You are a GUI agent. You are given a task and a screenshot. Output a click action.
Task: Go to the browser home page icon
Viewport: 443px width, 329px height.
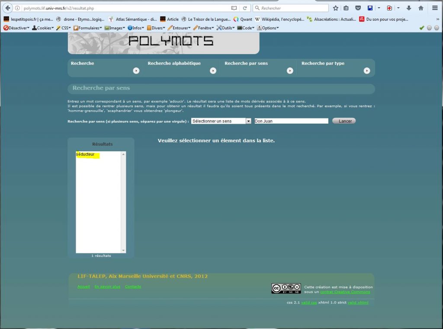(x=421, y=8)
